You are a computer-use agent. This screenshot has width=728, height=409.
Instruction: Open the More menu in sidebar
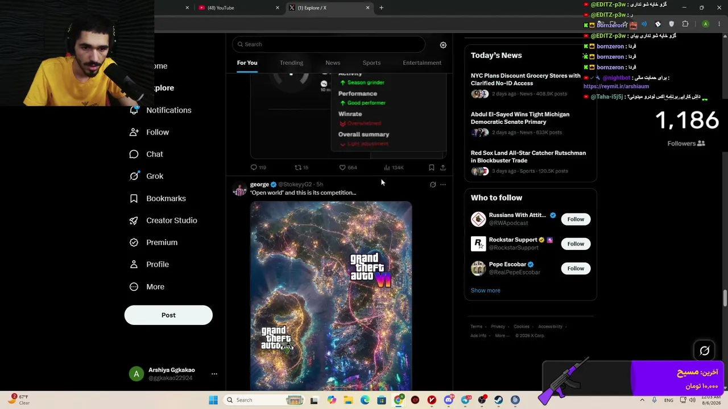(147, 287)
